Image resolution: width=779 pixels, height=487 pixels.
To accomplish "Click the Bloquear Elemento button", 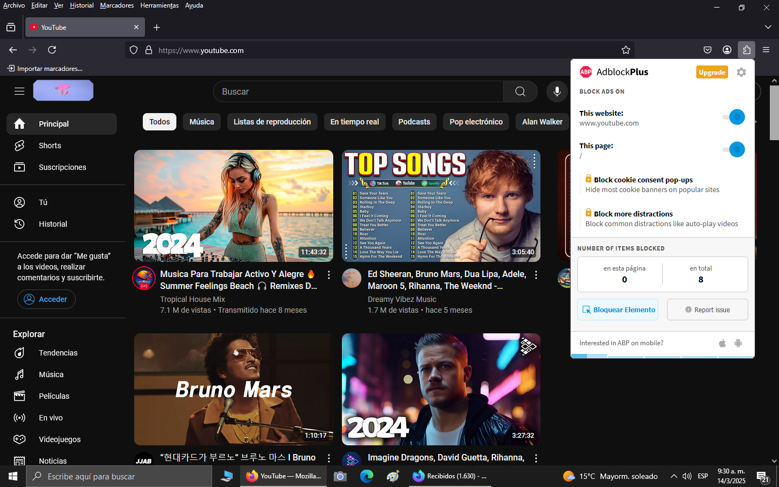I will (x=618, y=310).
